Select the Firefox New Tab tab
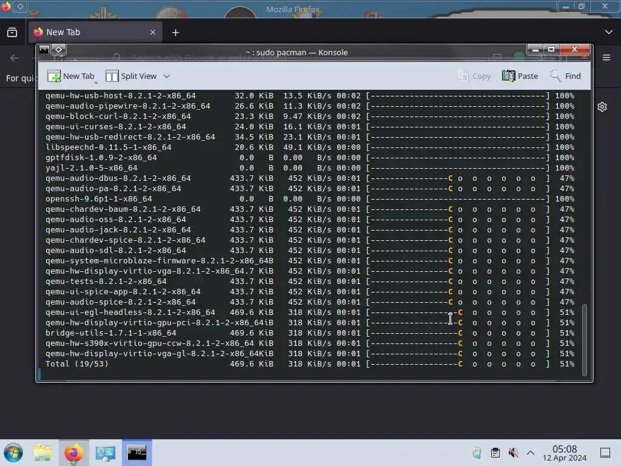 click(95, 32)
